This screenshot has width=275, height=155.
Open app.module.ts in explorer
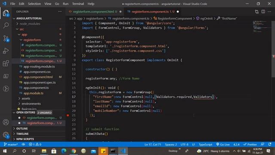34,93
